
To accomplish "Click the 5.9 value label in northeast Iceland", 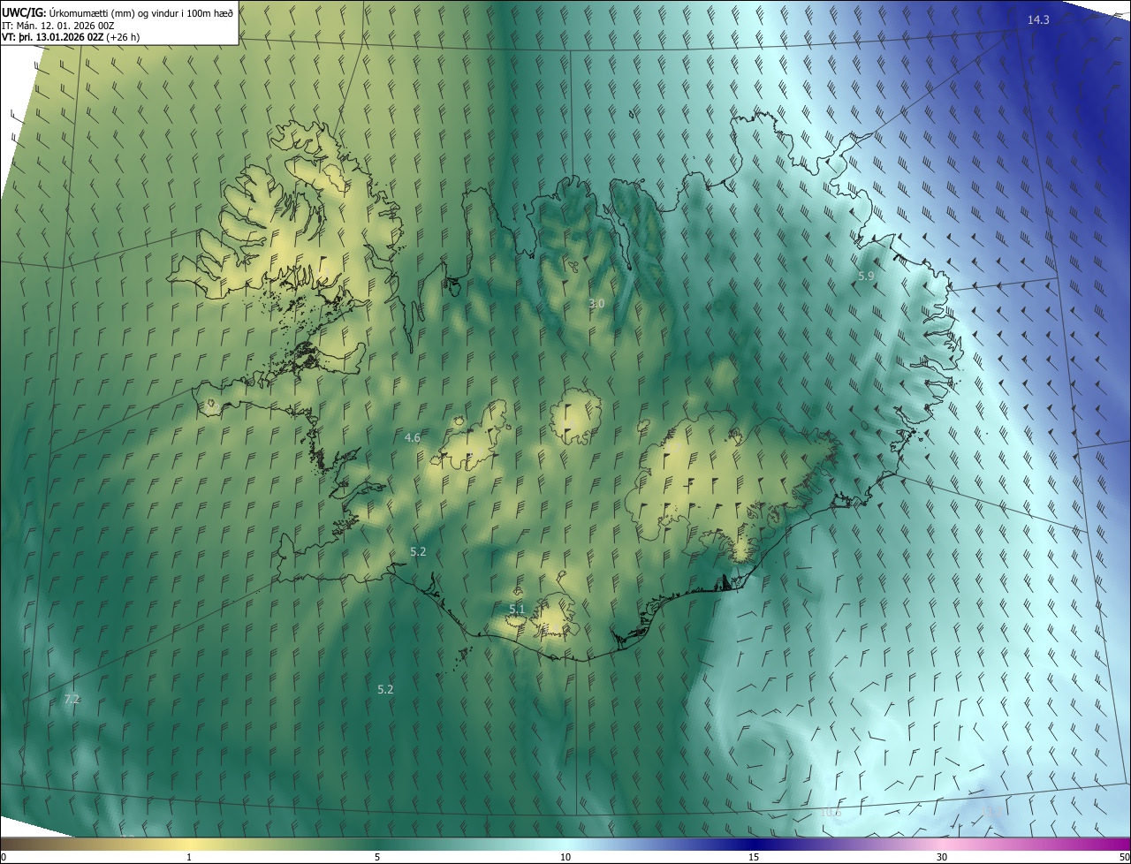I will (x=866, y=277).
